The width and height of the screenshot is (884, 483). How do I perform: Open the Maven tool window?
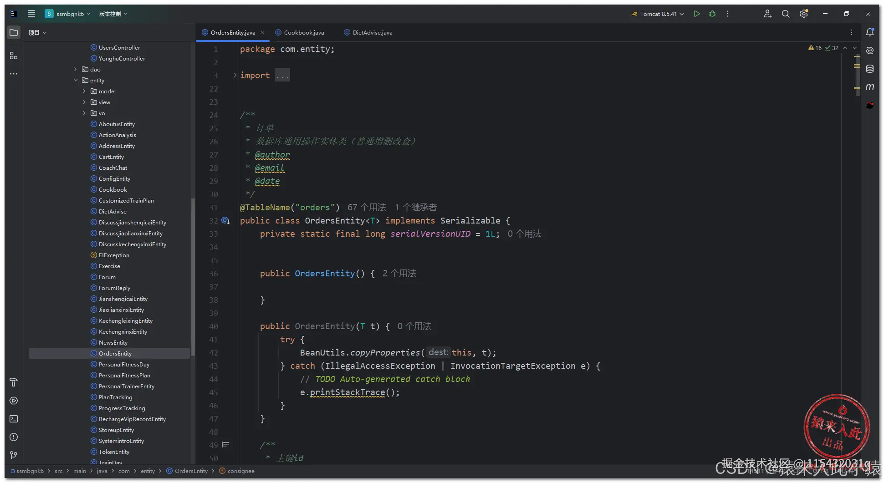pyautogui.click(x=870, y=87)
